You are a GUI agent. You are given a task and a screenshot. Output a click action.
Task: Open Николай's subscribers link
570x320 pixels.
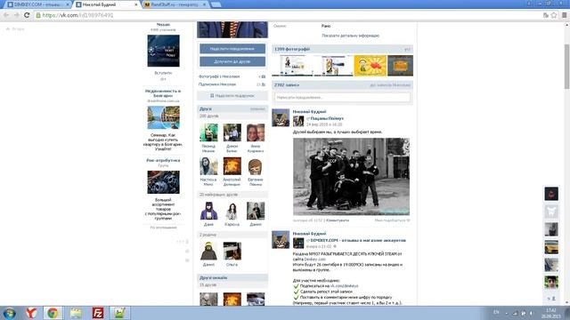(217, 84)
